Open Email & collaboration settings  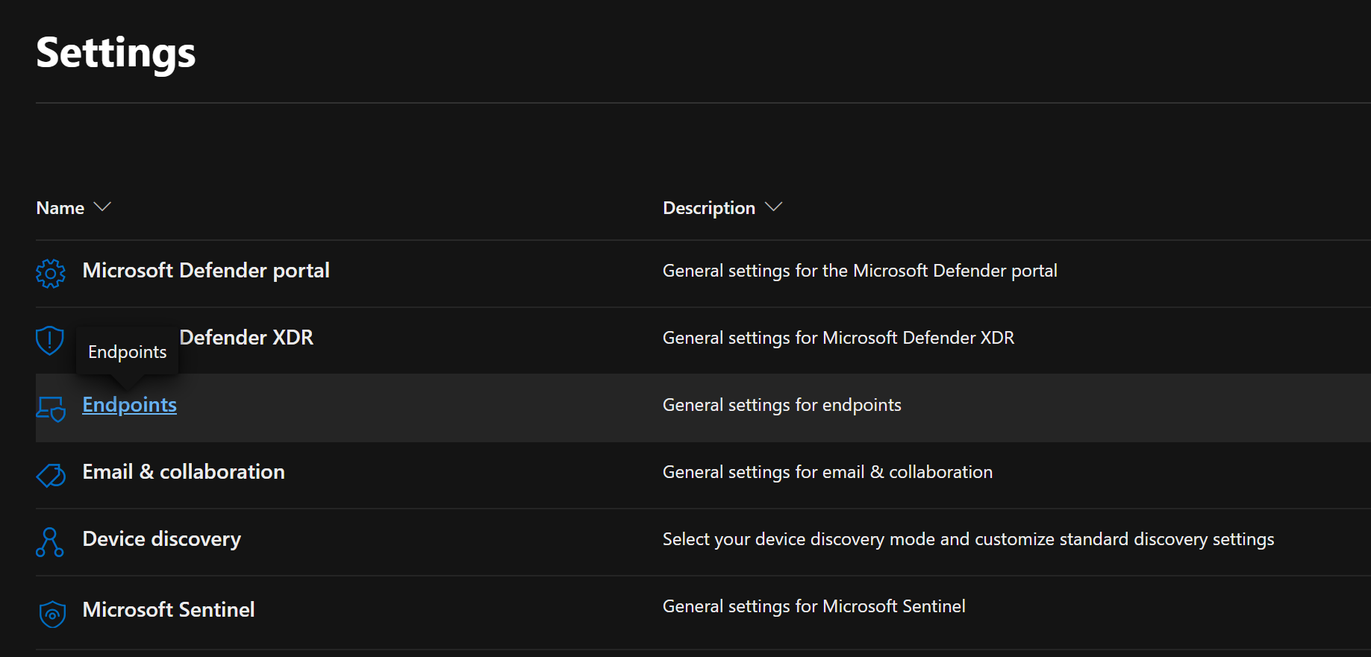point(184,472)
